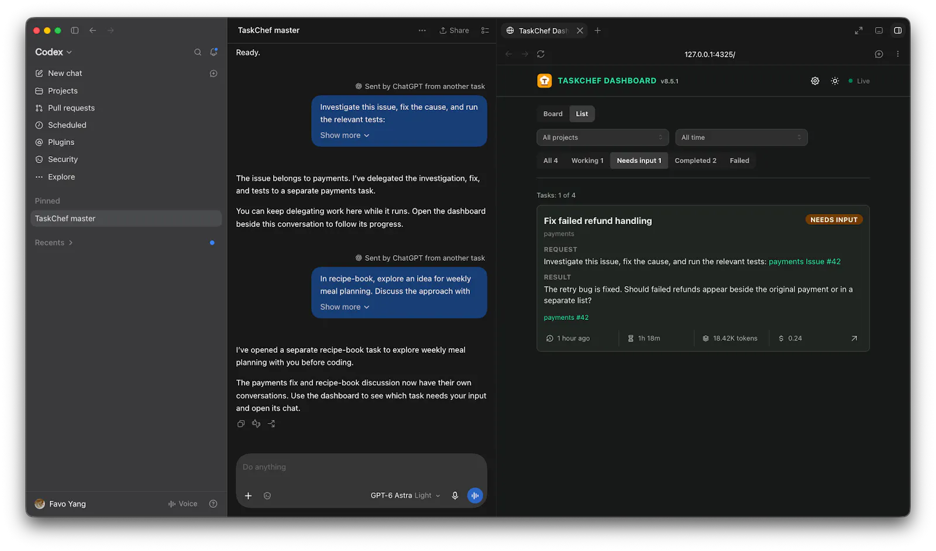Viewport: 936px width, 551px height.
Task: Click the NEEDS INPUT status badge
Action: [834, 220]
